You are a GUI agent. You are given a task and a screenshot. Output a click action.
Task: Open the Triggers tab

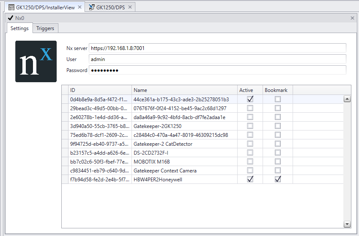(45, 28)
